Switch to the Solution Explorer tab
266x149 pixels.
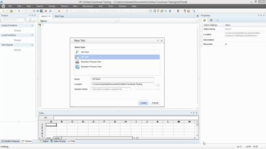point(10,141)
